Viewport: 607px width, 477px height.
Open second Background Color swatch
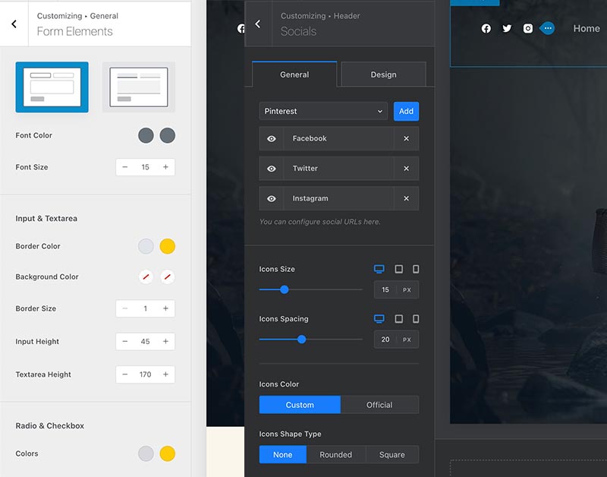[x=168, y=276]
